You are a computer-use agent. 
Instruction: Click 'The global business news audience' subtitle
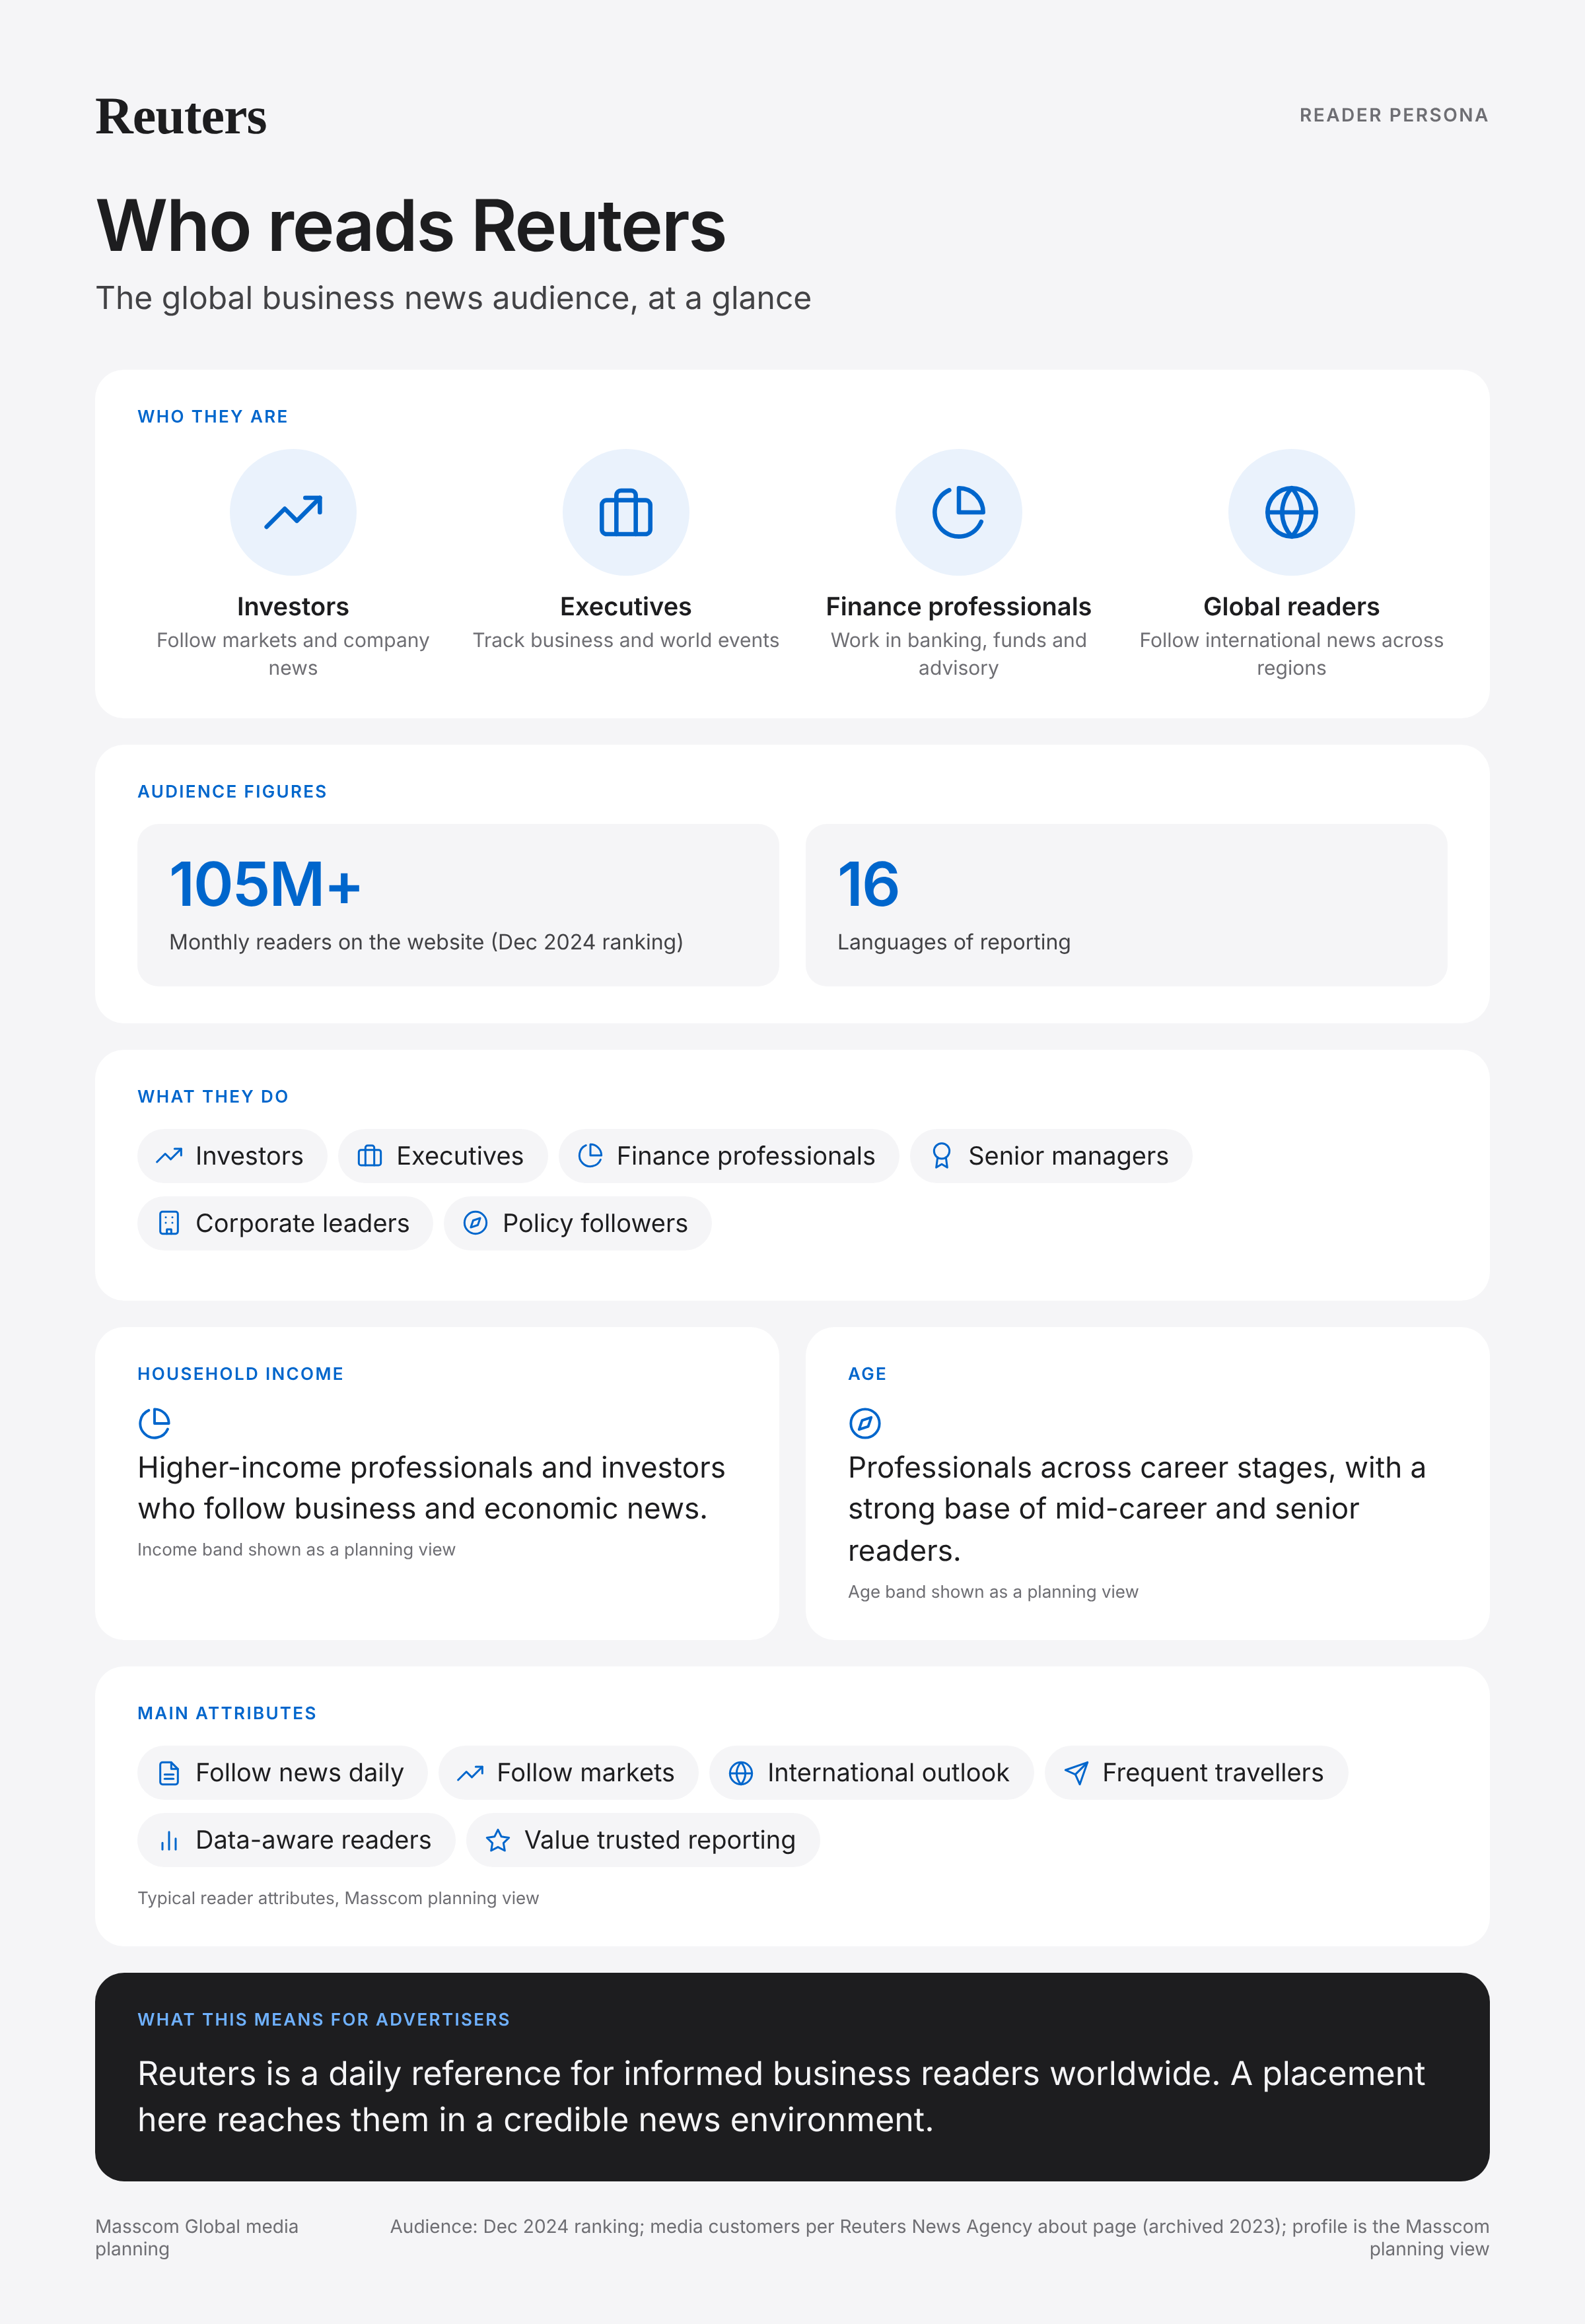tap(453, 298)
